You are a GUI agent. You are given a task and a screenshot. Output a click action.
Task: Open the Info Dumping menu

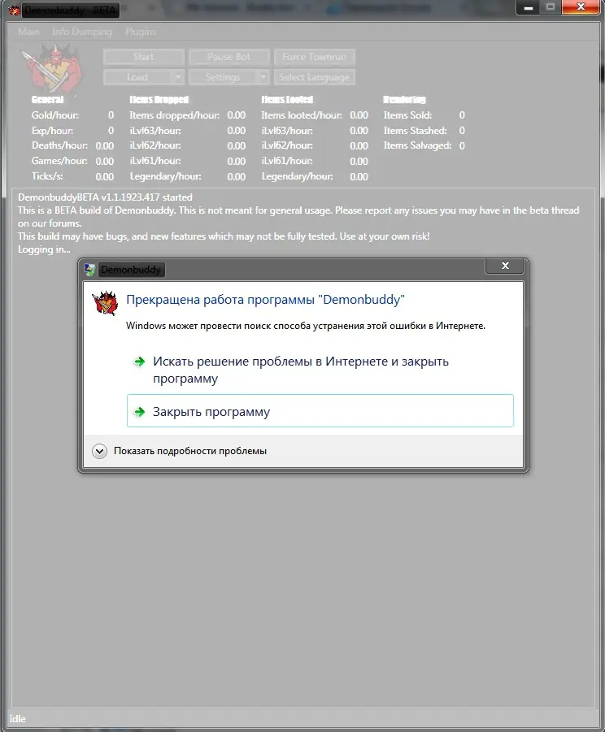pos(81,32)
